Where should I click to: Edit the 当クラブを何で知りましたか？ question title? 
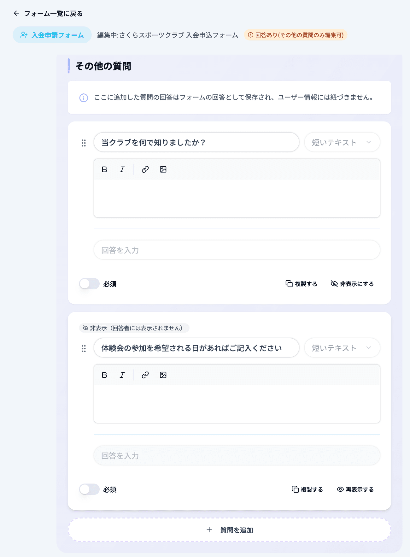click(x=196, y=142)
